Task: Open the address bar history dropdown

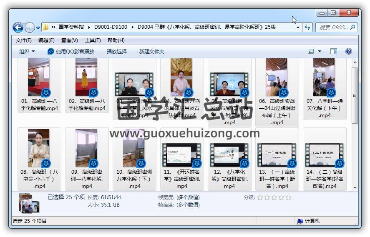Action: click(x=298, y=27)
